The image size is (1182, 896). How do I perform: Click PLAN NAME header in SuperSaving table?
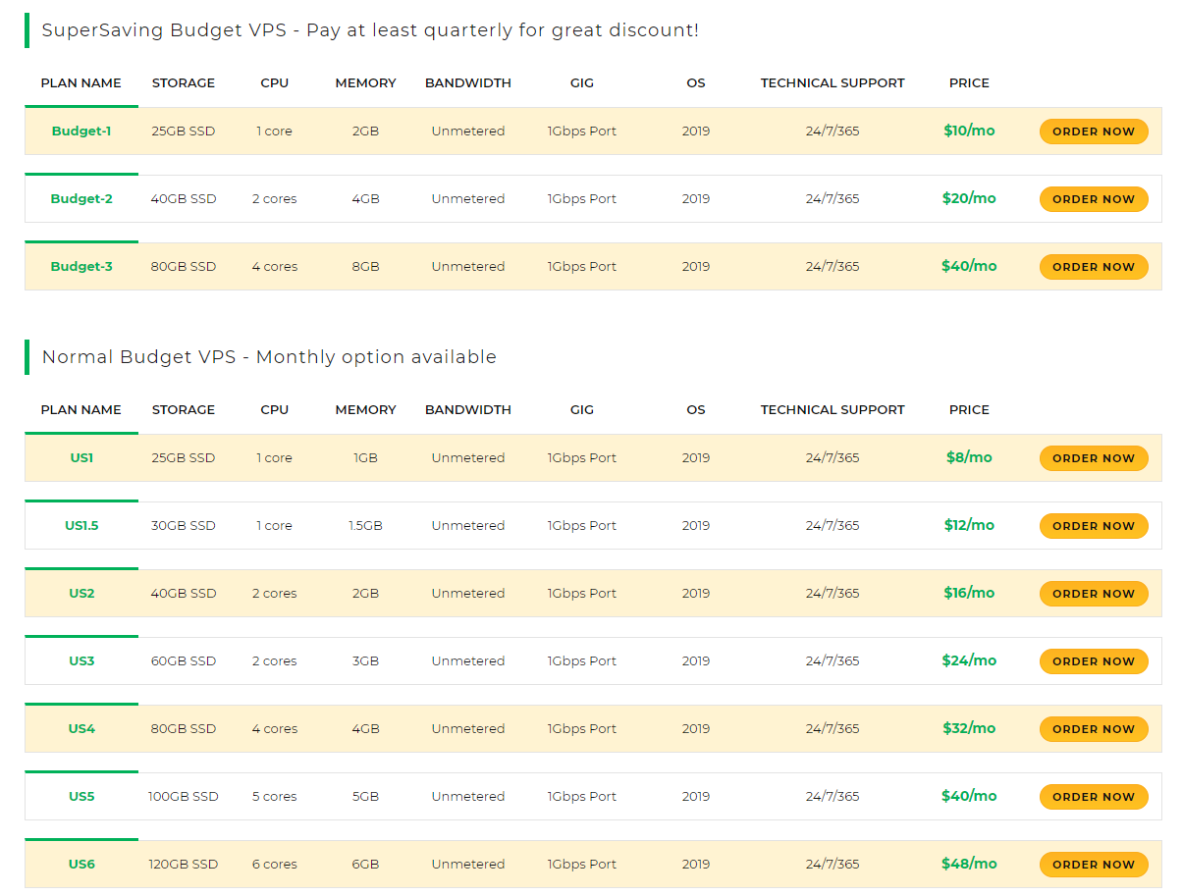[81, 83]
